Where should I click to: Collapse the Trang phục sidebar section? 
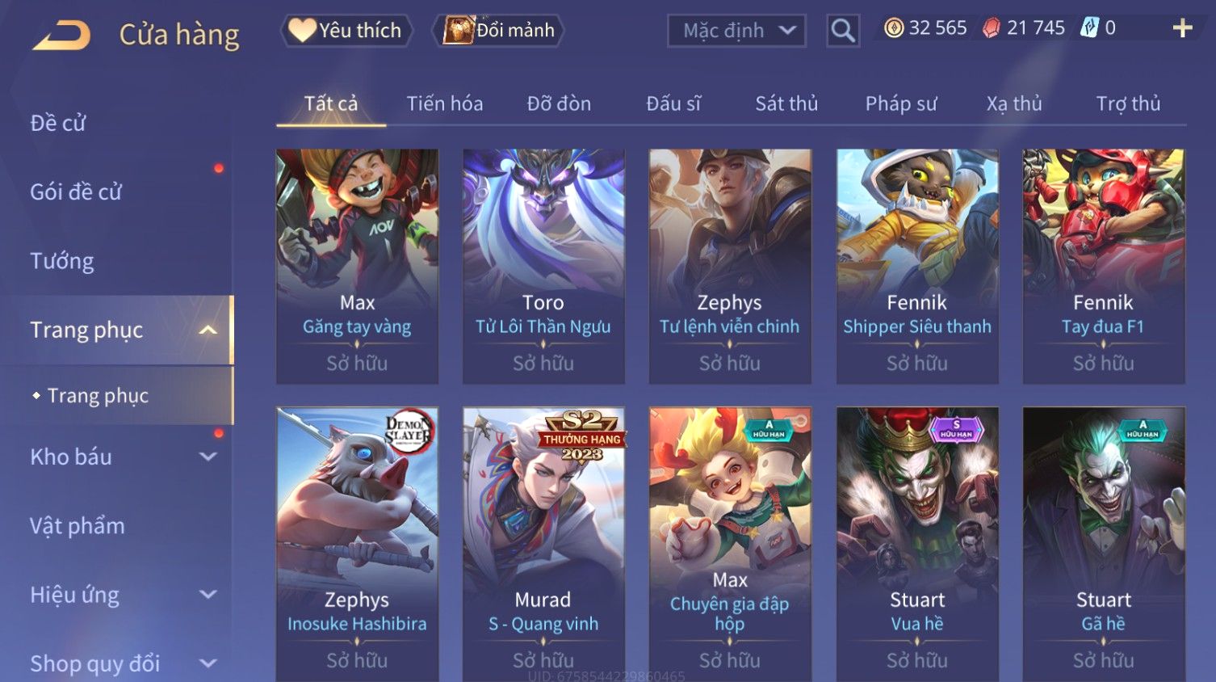(208, 330)
